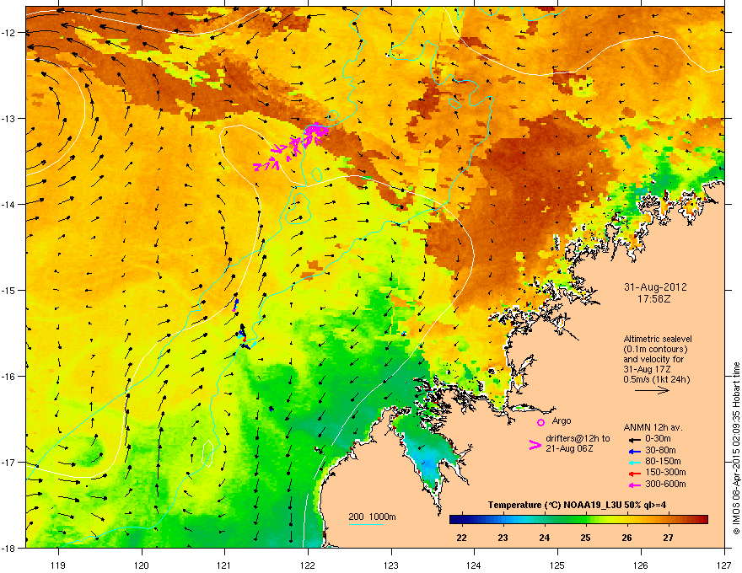Click the '30-80m' depth label

660,451
